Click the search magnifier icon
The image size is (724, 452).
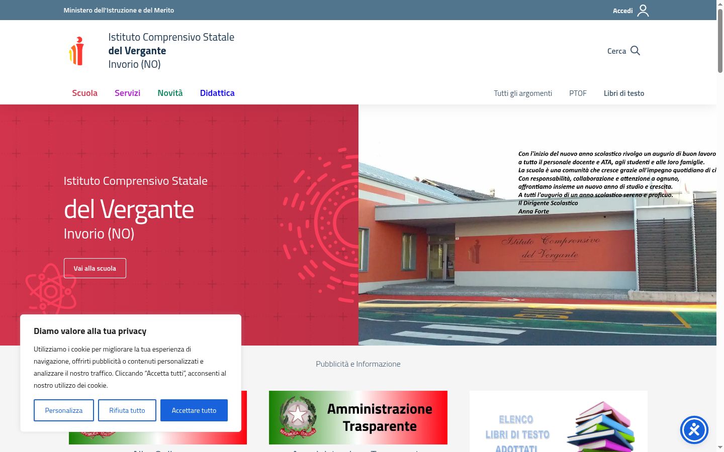635,51
